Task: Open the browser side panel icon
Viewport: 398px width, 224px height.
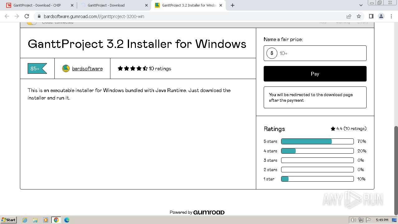Action: point(371,16)
